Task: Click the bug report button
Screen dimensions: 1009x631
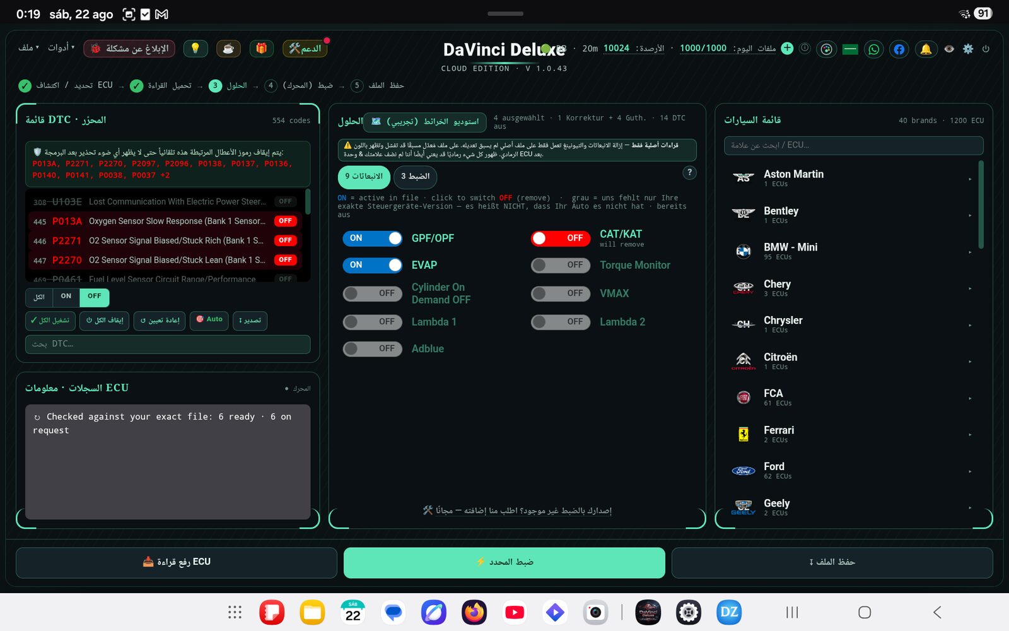Action: [129, 49]
